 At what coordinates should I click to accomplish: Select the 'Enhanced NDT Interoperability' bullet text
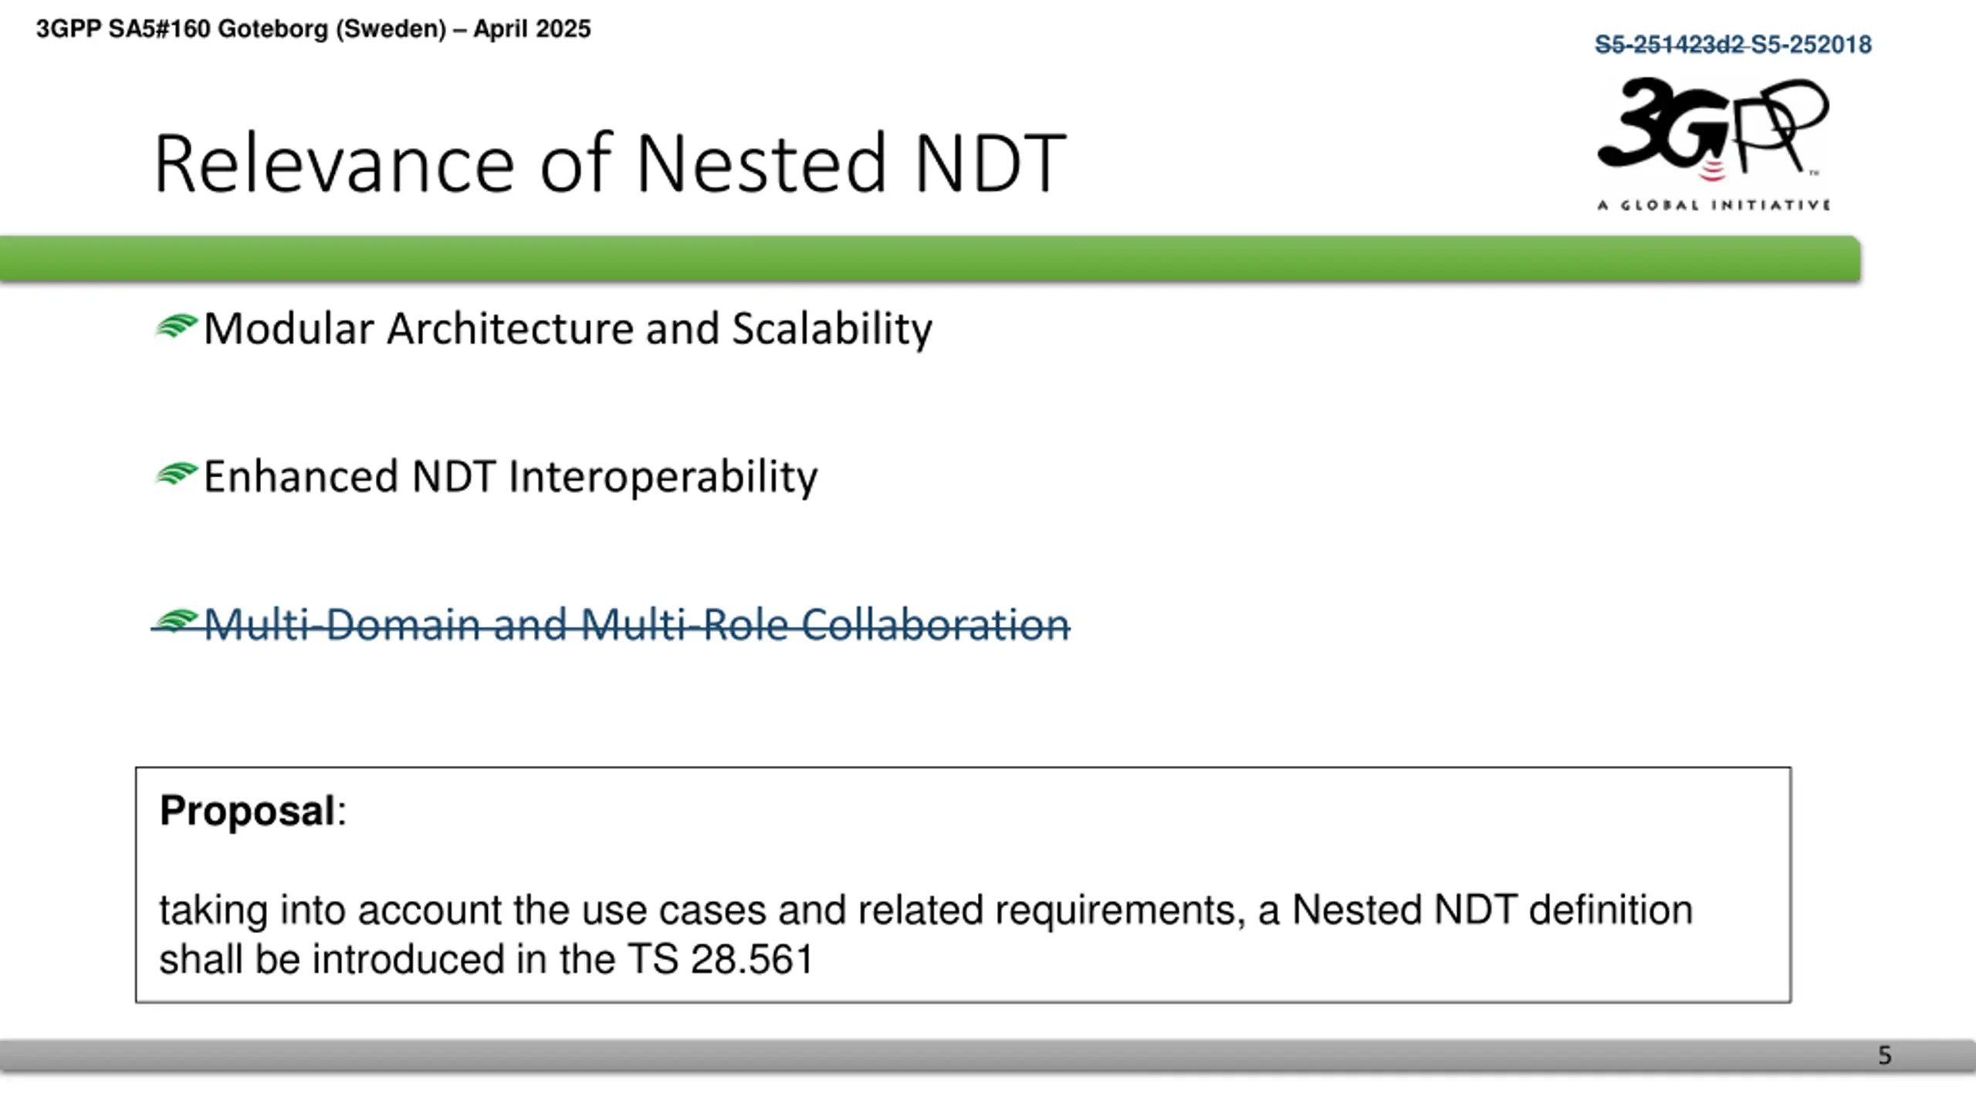click(510, 476)
